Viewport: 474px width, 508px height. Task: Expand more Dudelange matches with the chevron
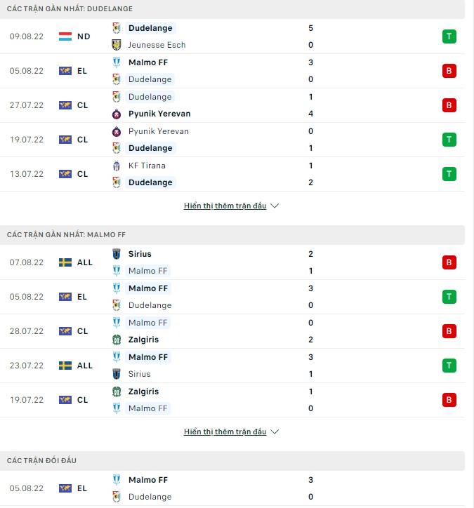point(275,206)
